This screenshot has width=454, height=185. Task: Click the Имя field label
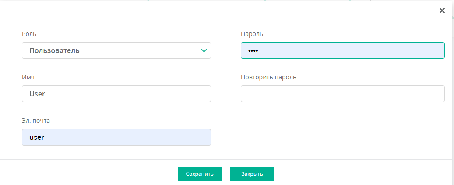(28, 78)
